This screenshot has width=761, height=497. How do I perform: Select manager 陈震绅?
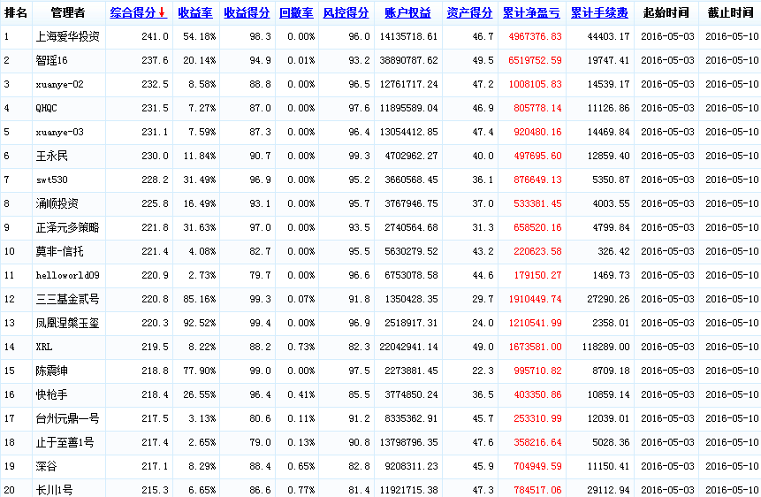[x=51, y=371]
